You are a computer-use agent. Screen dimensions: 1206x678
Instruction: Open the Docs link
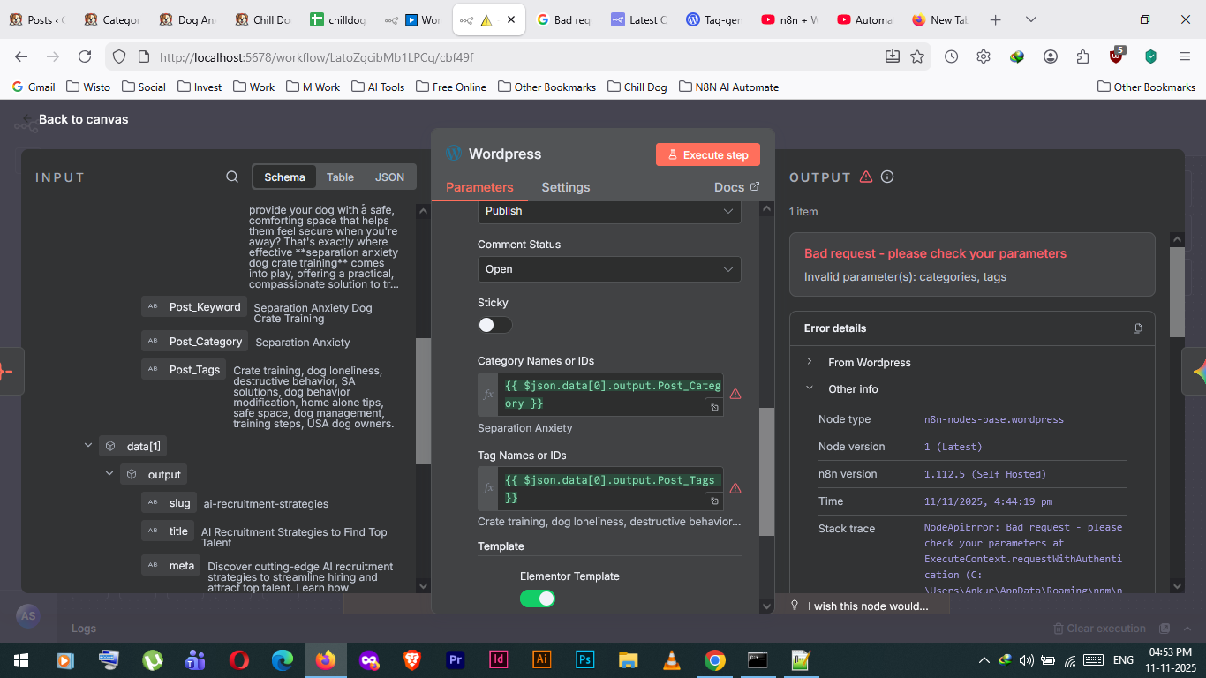(736, 187)
